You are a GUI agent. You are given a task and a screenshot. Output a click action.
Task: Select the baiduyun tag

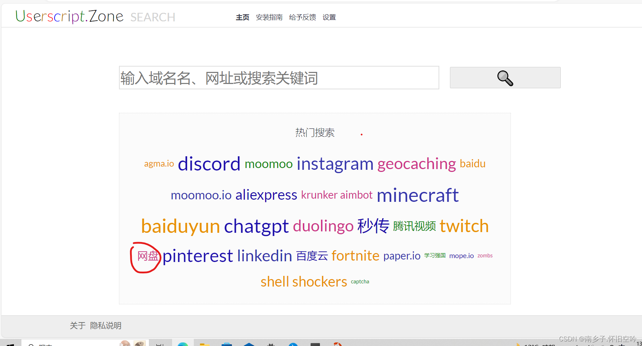click(181, 226)
